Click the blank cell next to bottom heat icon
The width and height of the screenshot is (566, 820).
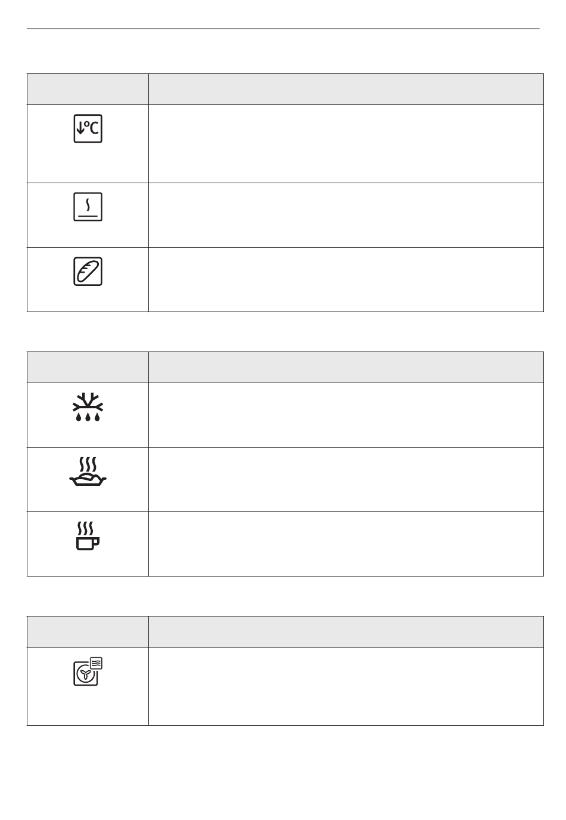346,215
